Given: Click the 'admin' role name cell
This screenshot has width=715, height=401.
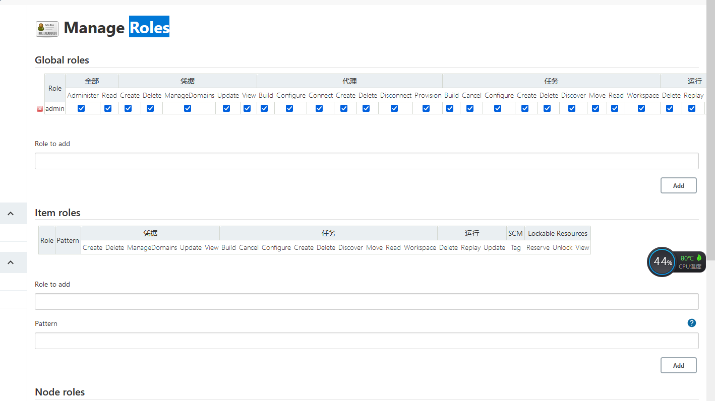Looking at the screenshot, I should [x=55, y=108].
